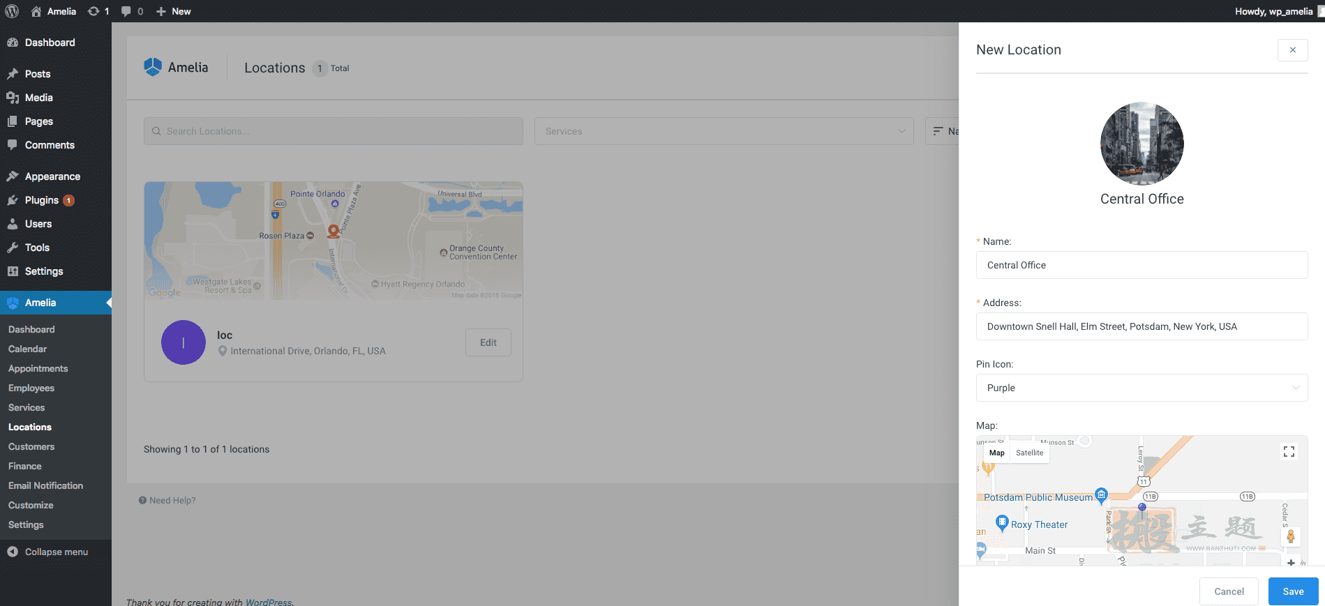Image resolution: width=1325 pixels, height=606 pixels.
Task: Switch map view to Map
Action: [x=997, y=453]
